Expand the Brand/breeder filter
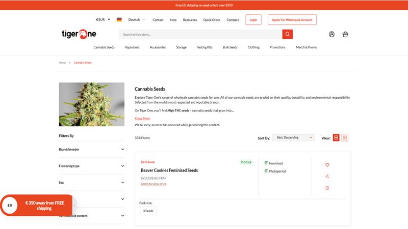This screenshot has height=229, width=408. click(x=92, y=150)
